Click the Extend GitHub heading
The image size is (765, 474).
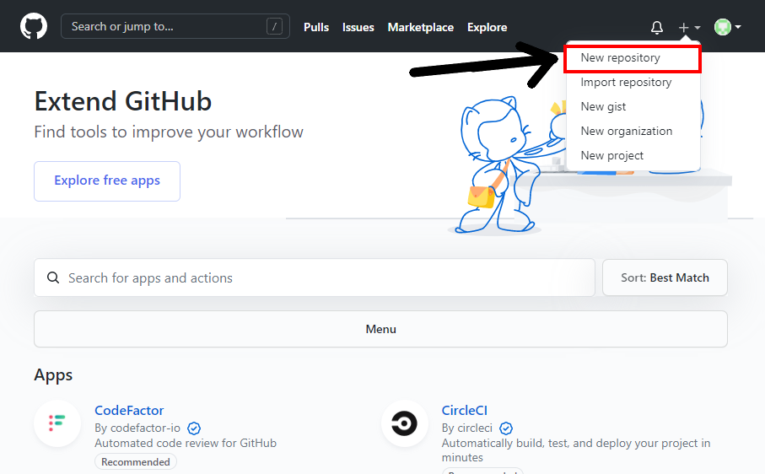pos(123,101)
